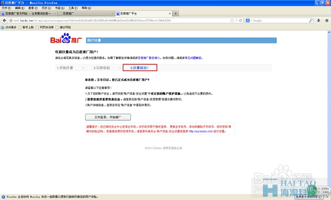
Task: Open the downloads arrow icon
Action: pos(318,21)
